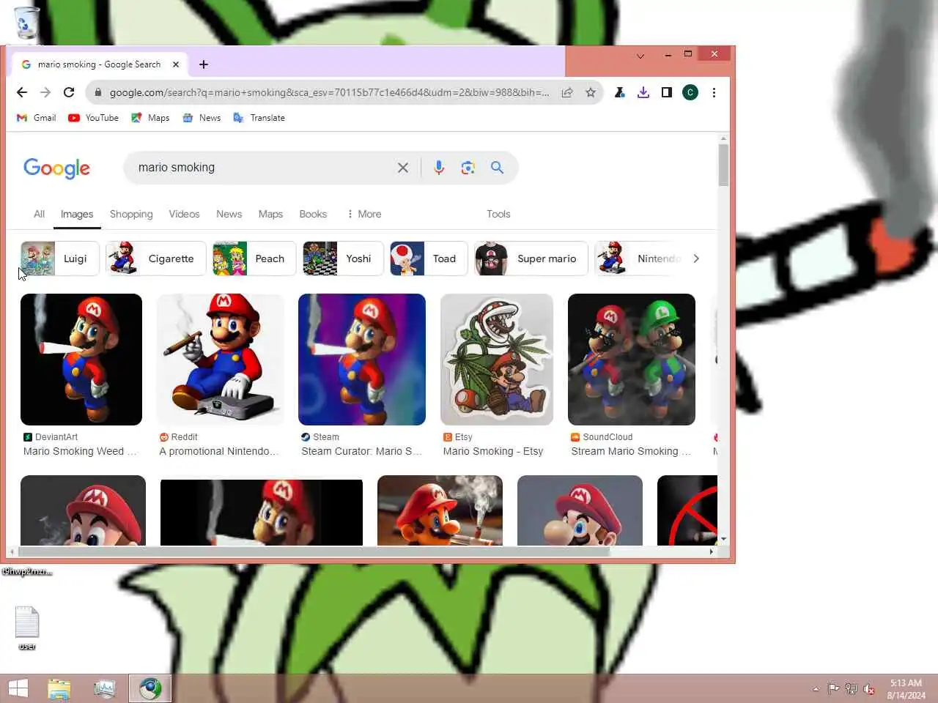Switch to Shopping results

tap(131, 214)
